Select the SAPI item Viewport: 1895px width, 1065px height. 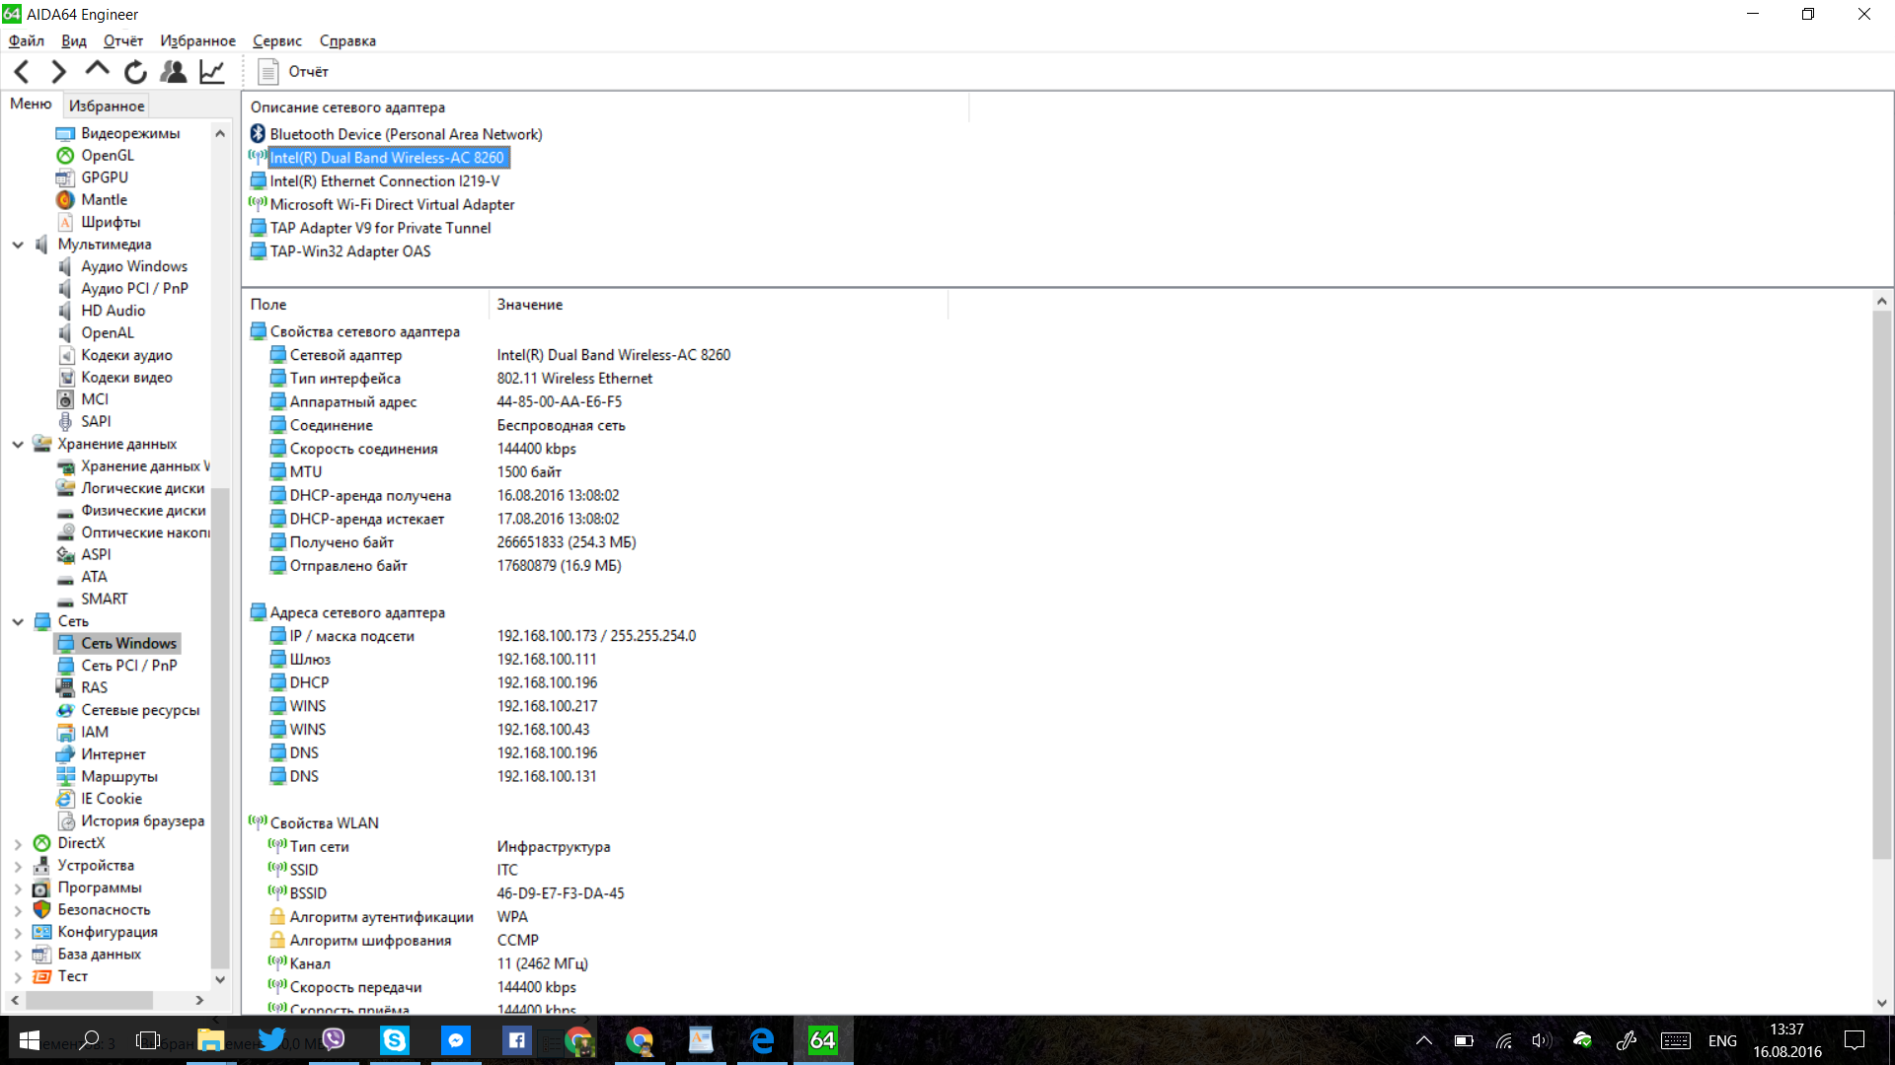(x=96, y=421)
